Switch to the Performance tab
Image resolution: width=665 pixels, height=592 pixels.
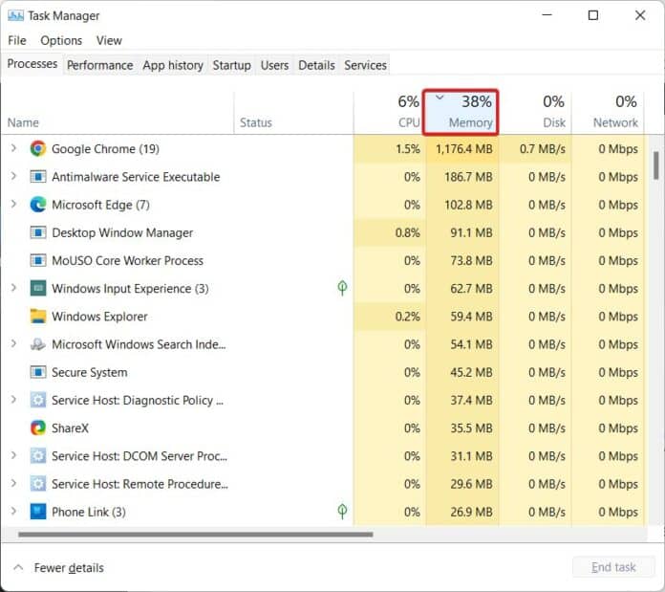[x=99, y=65]
